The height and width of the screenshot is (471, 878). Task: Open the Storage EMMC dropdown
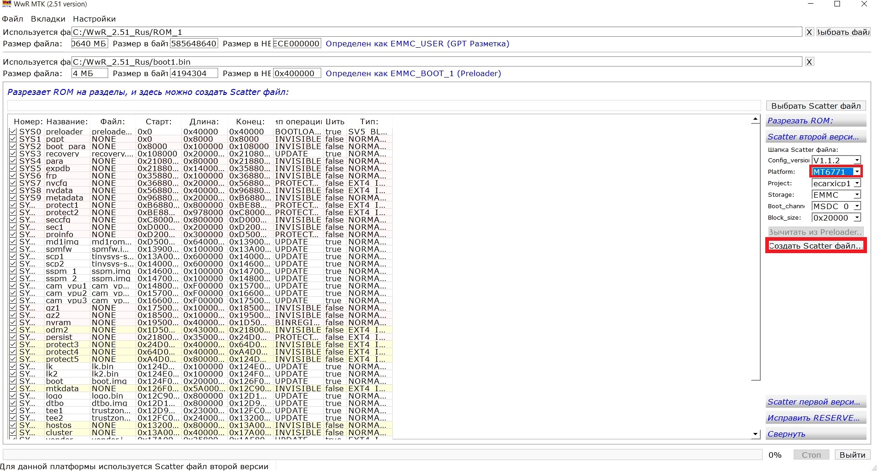[x=857, y=194]
